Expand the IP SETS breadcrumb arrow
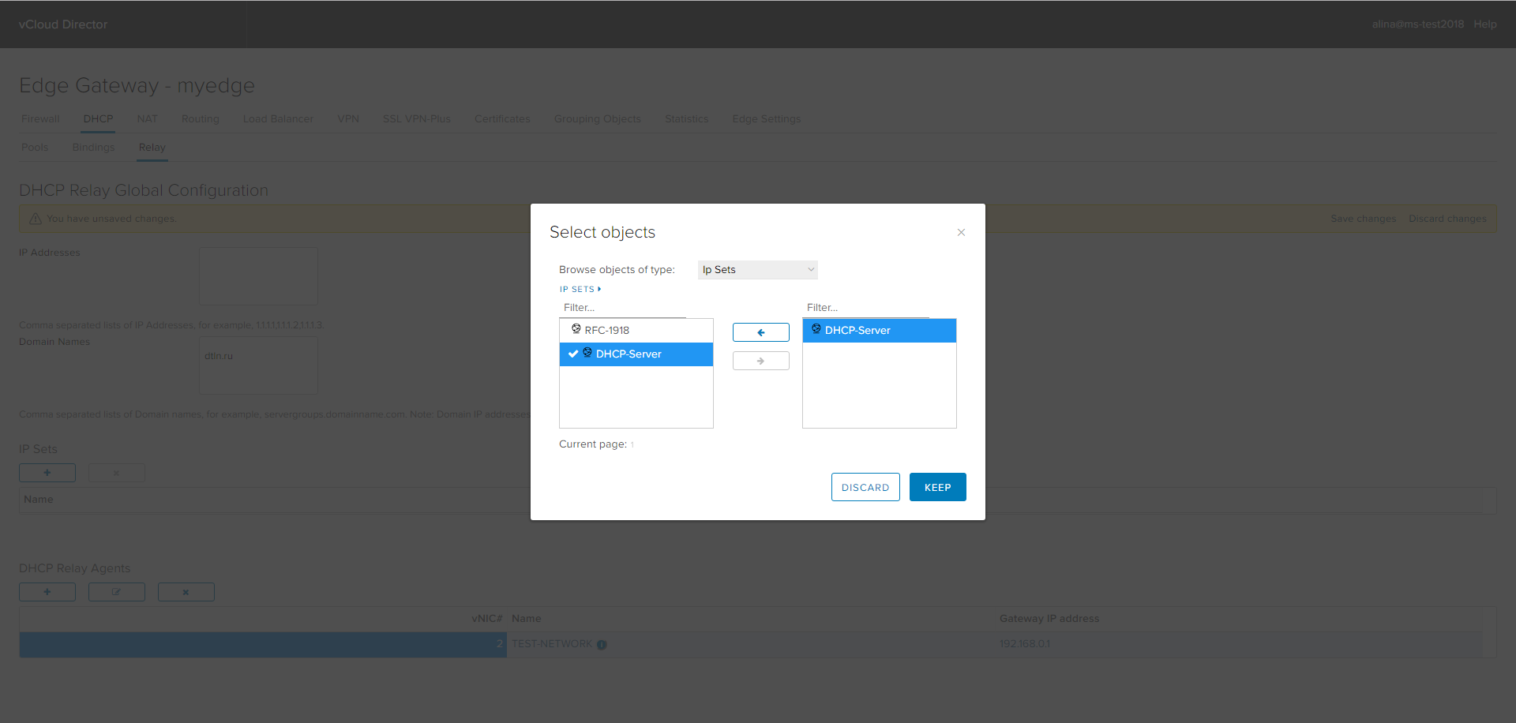 tap(601, 289)
